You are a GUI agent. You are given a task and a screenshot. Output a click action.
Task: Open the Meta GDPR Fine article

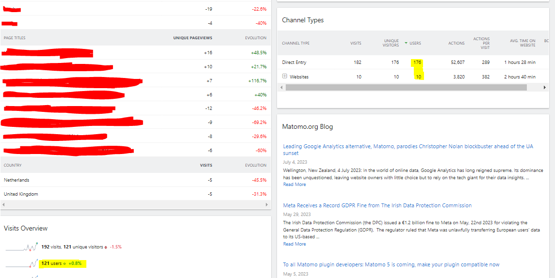pos(377,205)
